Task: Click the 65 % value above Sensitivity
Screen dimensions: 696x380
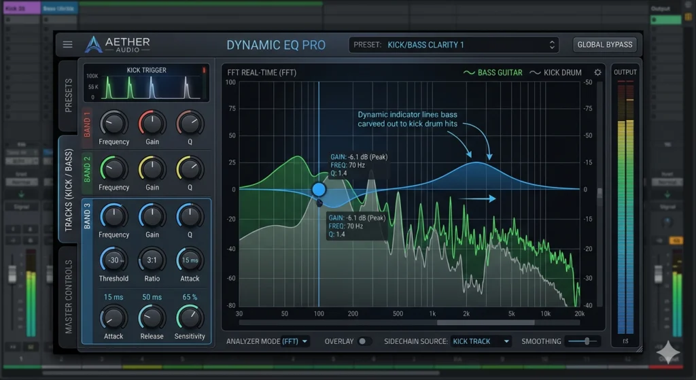Action: tap(190, 297)
